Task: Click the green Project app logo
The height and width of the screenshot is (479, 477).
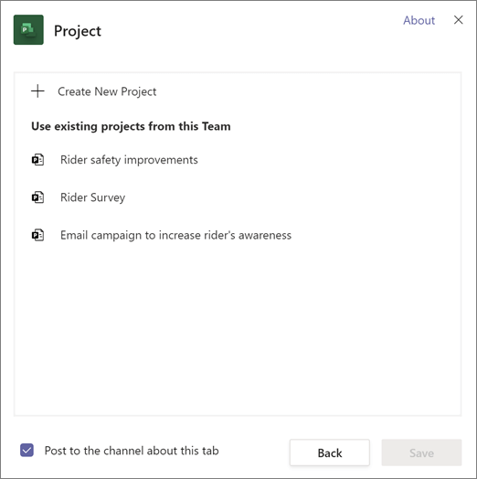Action: tap(28, 30)
